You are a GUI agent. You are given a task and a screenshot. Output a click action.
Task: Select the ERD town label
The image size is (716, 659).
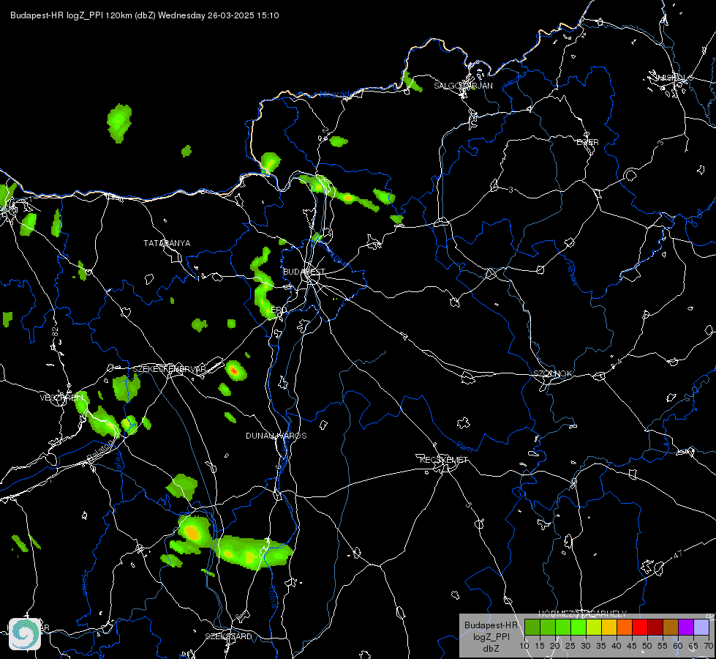278,310
